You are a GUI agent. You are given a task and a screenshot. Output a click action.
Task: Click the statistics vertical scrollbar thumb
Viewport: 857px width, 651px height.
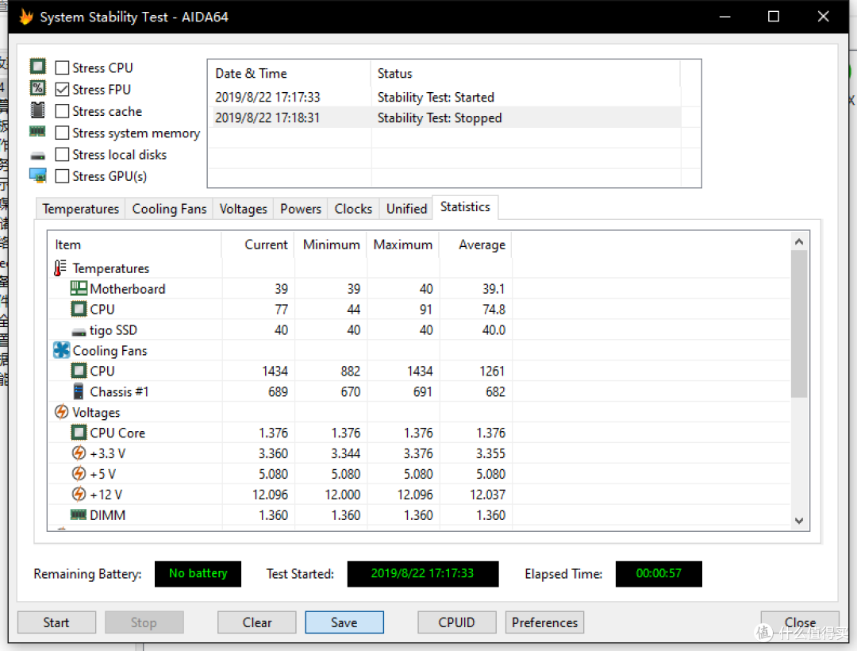click(799, 324)
